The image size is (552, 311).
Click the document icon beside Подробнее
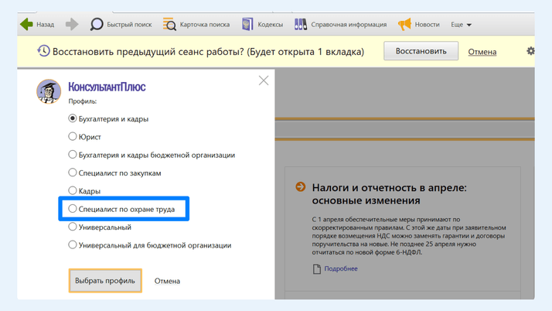pos(317,268)
